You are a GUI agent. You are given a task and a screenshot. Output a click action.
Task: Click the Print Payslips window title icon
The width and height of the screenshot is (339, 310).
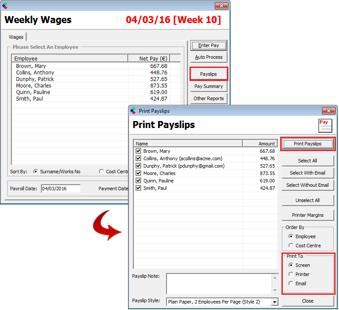pos(133,111)
